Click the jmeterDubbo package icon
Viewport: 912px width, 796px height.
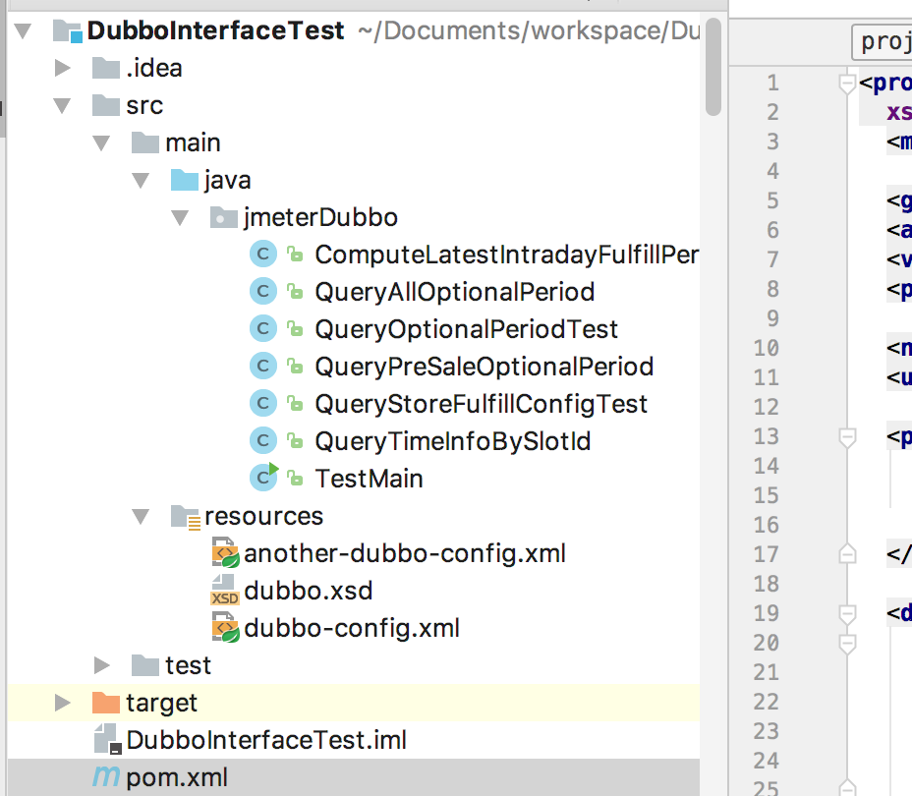[x=223, y=217]
